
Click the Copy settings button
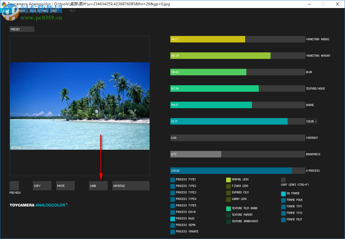click(x=42, y=186)
